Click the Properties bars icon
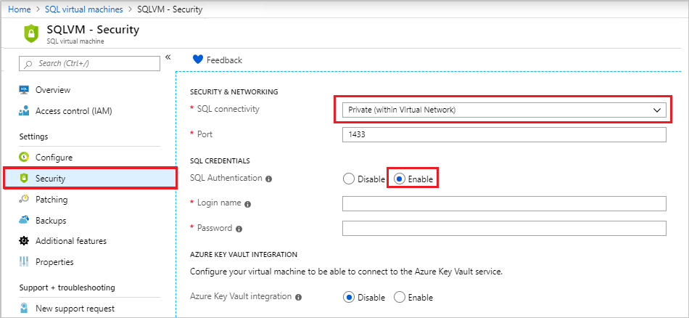689x318 pixels. (x=24, y=262)
